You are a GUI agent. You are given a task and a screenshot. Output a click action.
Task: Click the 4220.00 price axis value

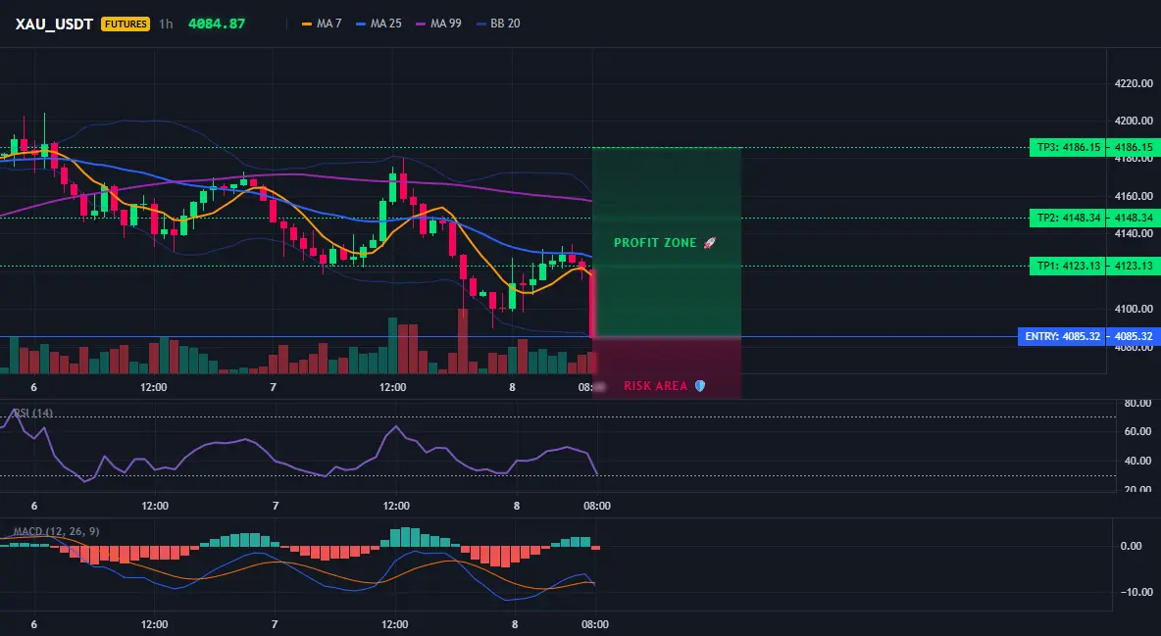pos(1134,83)
